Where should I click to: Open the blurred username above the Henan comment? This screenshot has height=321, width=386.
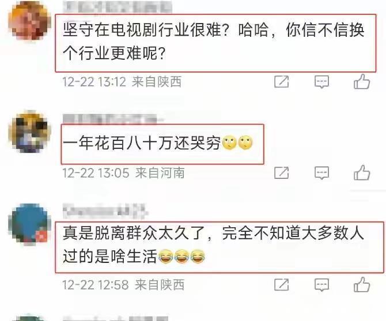(x=113, y=119)
